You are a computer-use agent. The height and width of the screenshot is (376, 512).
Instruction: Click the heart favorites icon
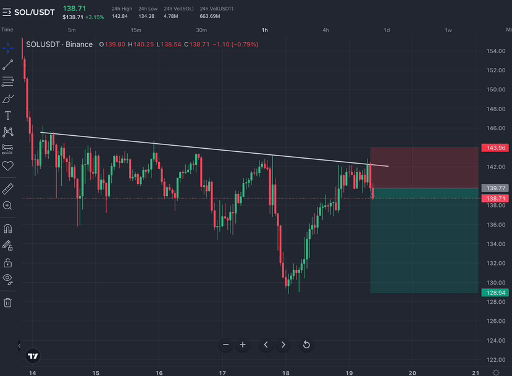click(8, 166)
